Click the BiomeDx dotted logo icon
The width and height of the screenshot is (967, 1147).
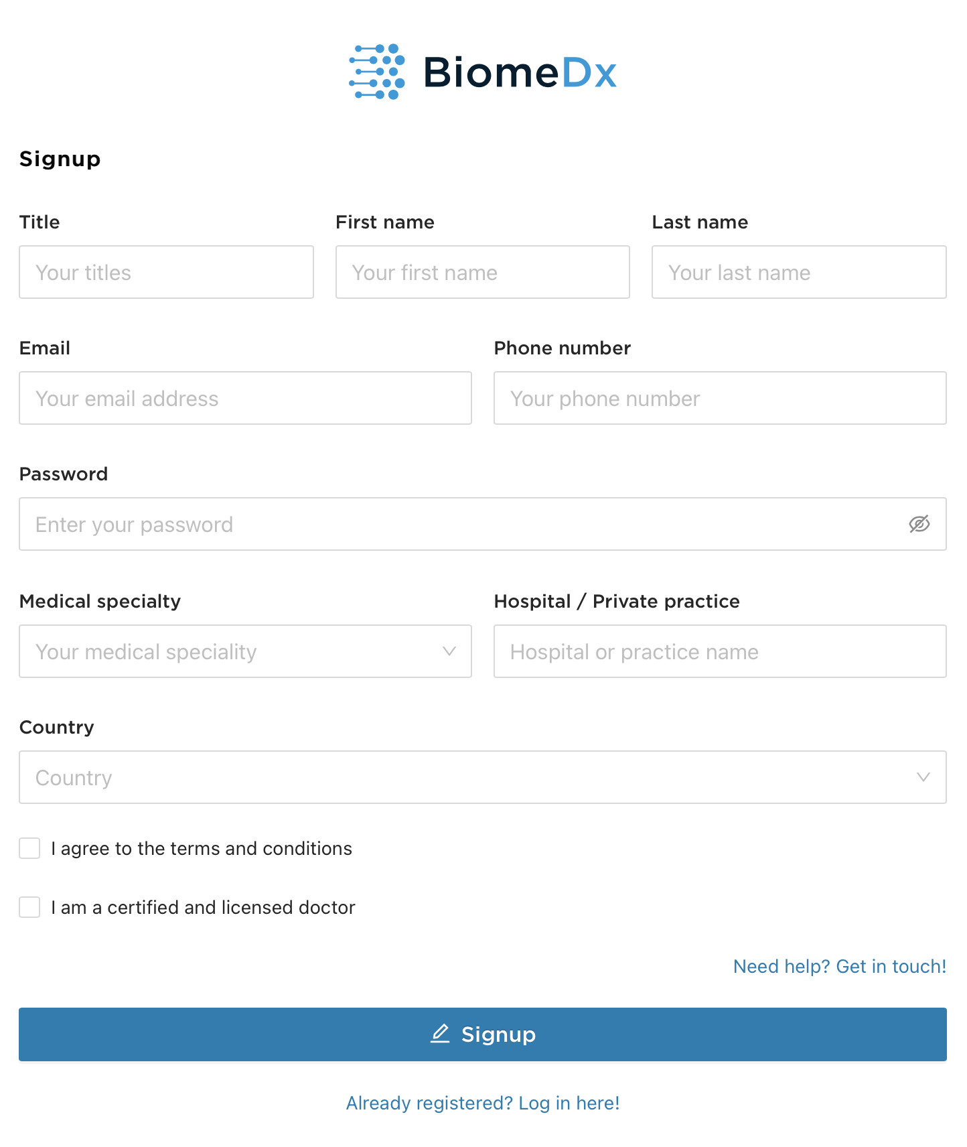pyautogui.click(x=377, y=72)
